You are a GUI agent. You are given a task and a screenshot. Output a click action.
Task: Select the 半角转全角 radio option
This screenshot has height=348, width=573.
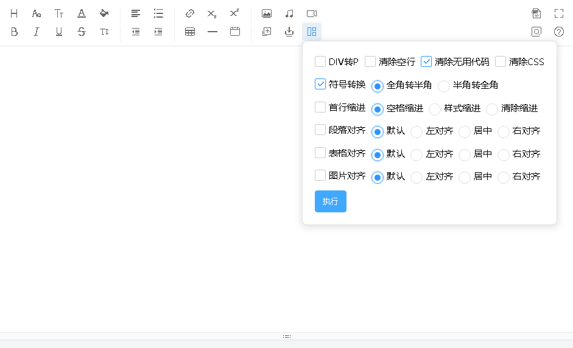(x=444, y=86)
